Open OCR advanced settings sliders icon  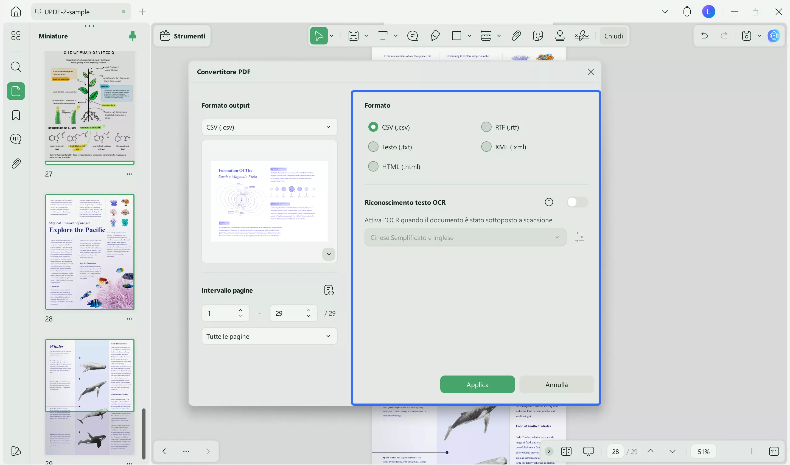click(x=579, y=237)
